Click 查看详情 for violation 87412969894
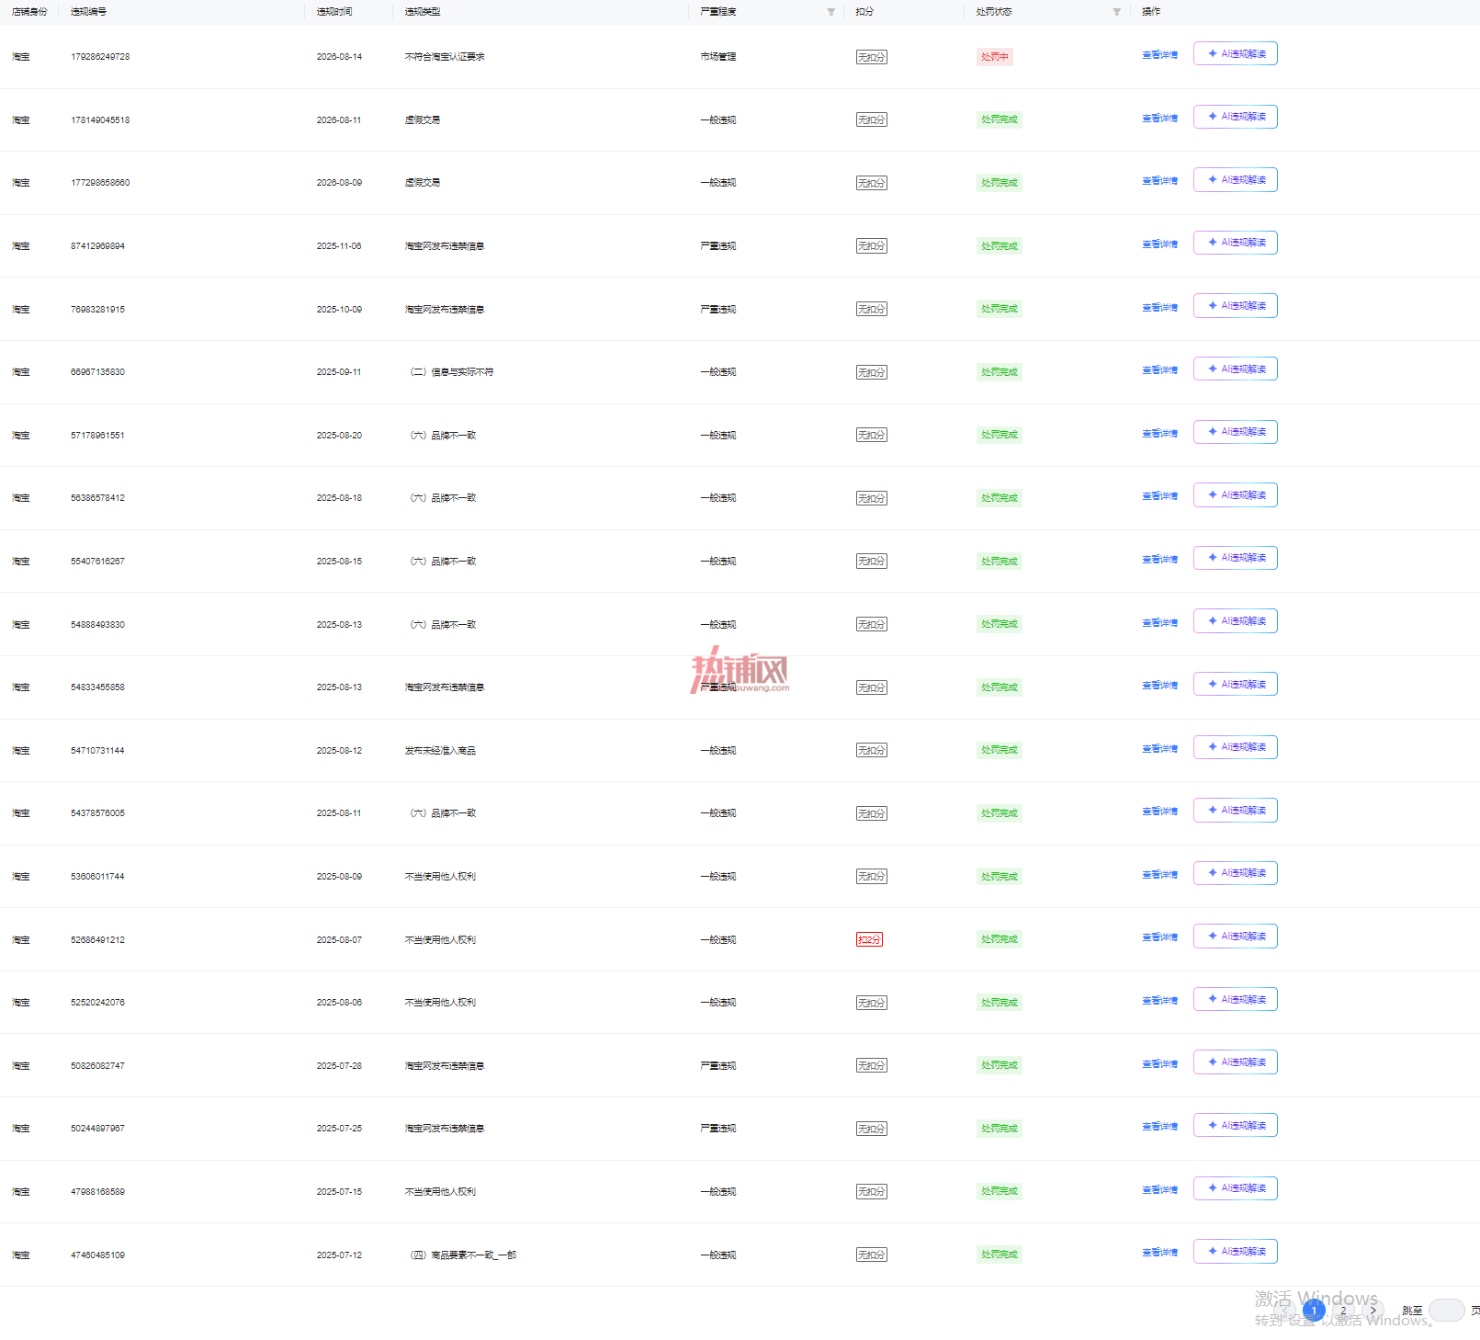This screenshot has width=1480, height=1340. click(1159, 244)
